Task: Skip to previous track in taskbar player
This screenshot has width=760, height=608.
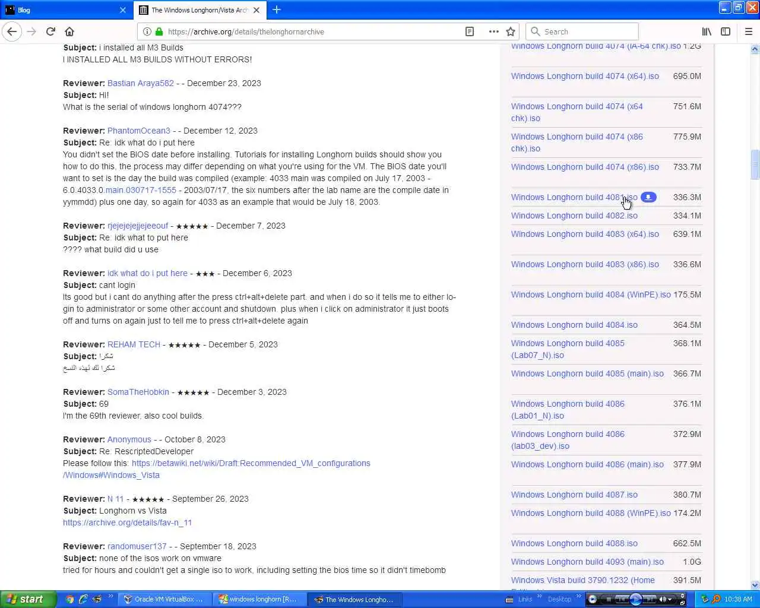Action: click(622, 599)
